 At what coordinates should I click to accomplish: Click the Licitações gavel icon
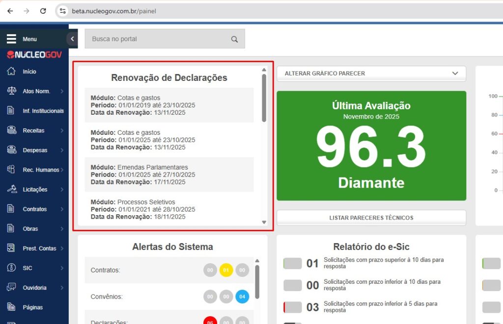click(x=11, y=189)
